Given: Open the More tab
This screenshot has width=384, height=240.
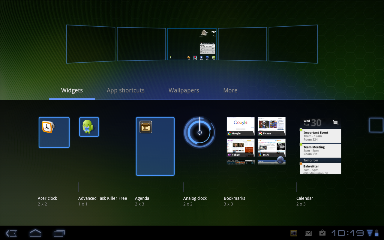Looking at the screenshot, I should click(x=230, y=90).
